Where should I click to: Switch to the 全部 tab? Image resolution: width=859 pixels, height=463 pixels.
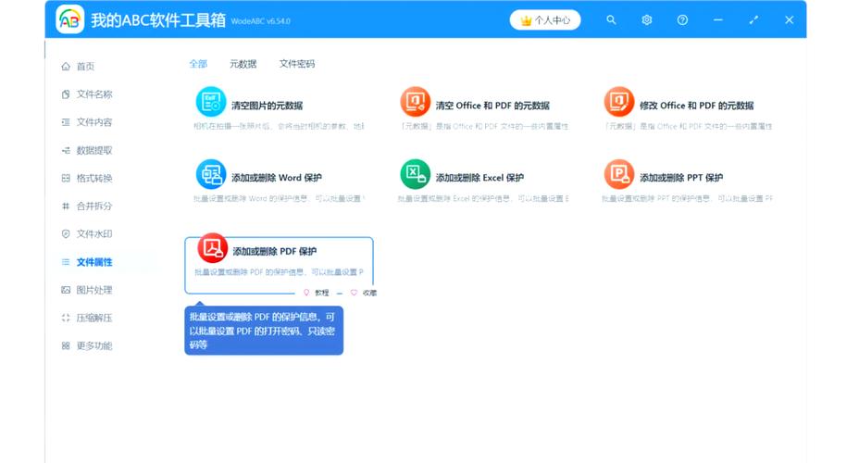click(x=198, y=64)
